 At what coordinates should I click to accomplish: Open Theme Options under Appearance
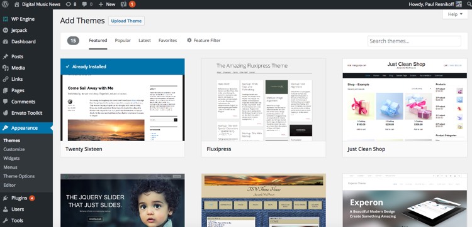(19, 176)
